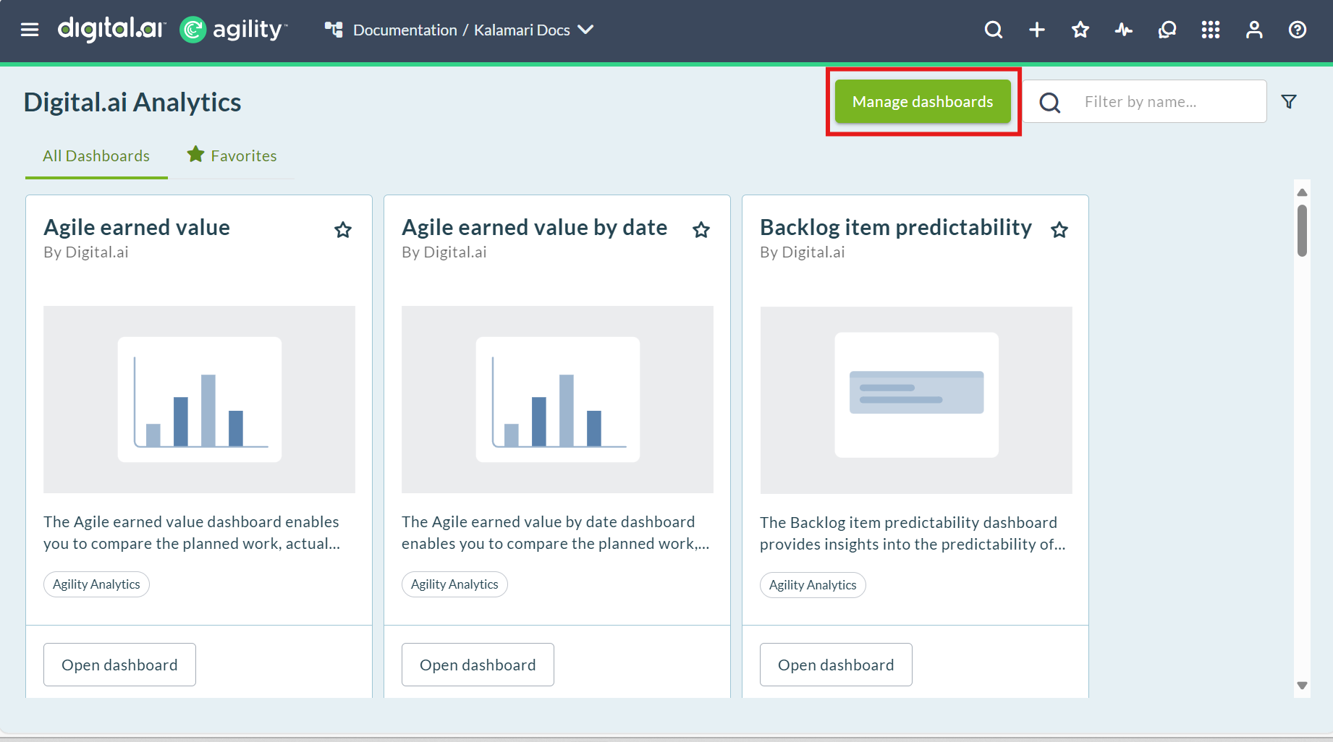The image size is (1333, 742).
Task: Click Agility Analytics tag on Agile earned value card
Action: [x=96, y=584]
